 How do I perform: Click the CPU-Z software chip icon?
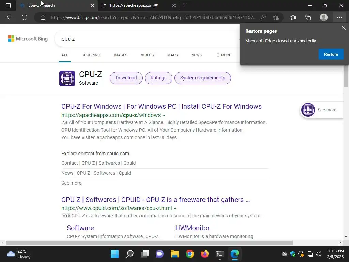point(67,78)
